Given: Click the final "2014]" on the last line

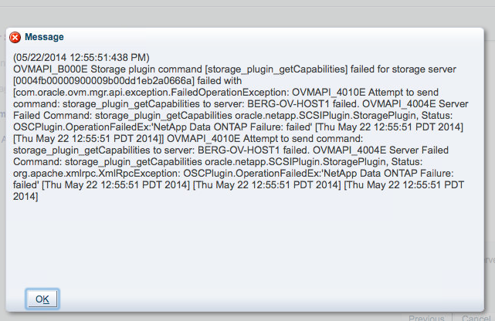Looking at the screenshot, I should (26, 198).
